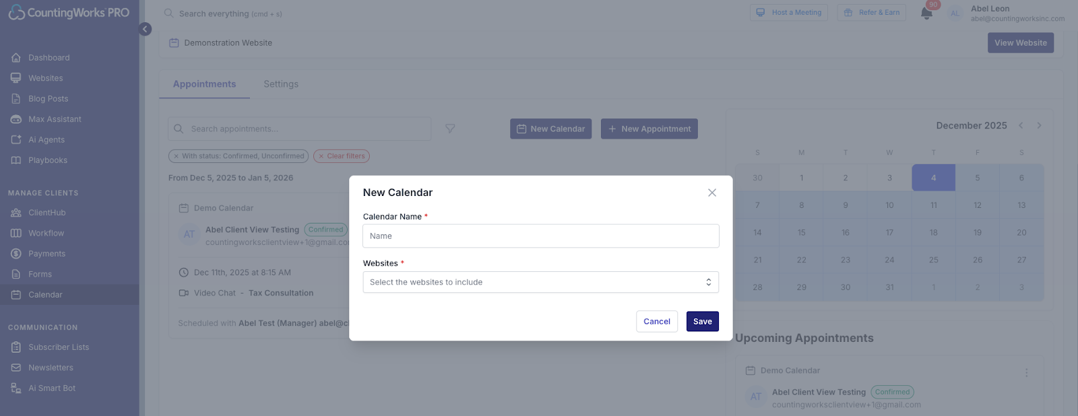The image size is (1078, 416).
Task: Open the Websites selection dropdown
Action: tap(540, 282)
